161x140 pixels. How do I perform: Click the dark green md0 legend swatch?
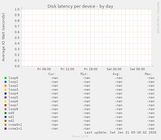pos(6,113)
